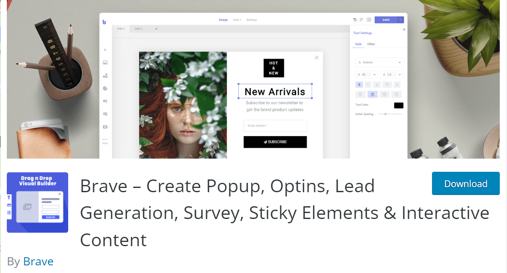
Task: Open the line height 1.4 dropdown
Action: [x=392, y=74]
